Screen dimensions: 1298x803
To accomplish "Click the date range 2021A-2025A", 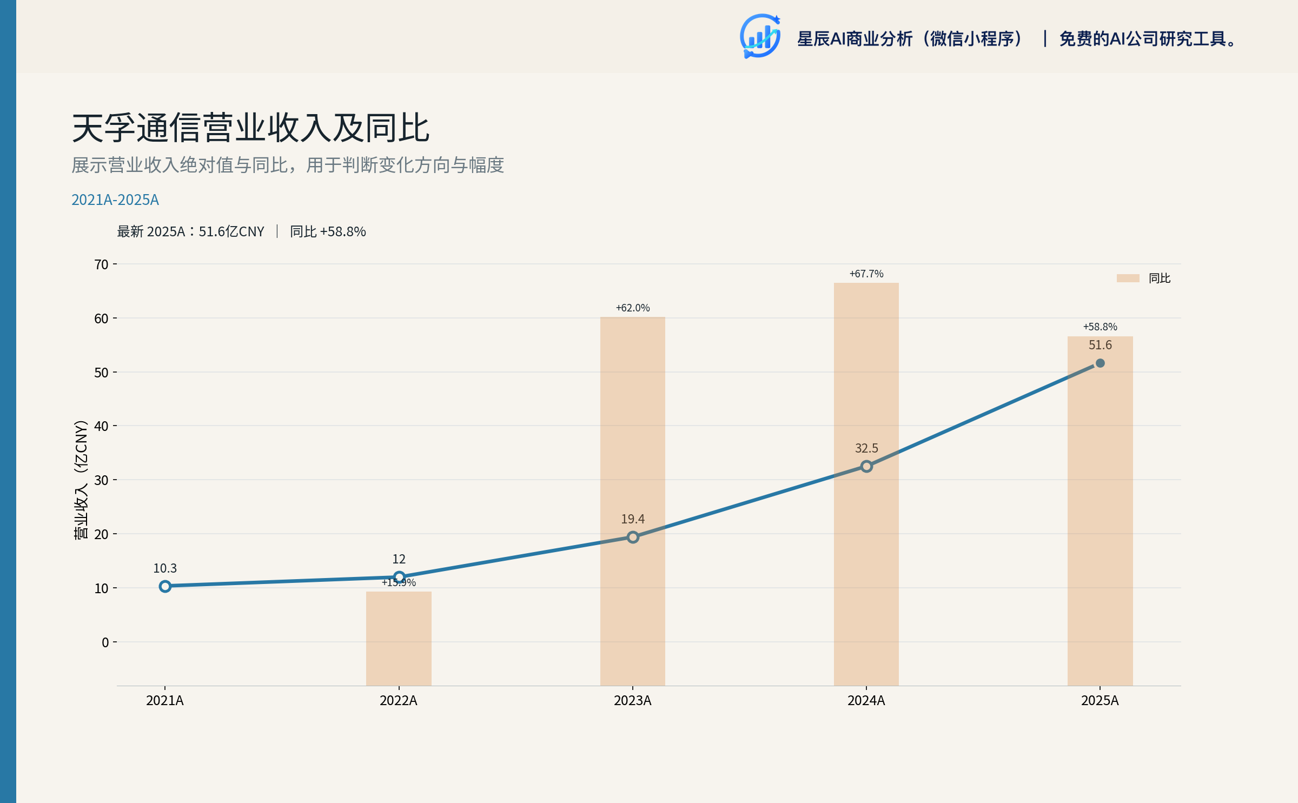I will click(115, 200).
